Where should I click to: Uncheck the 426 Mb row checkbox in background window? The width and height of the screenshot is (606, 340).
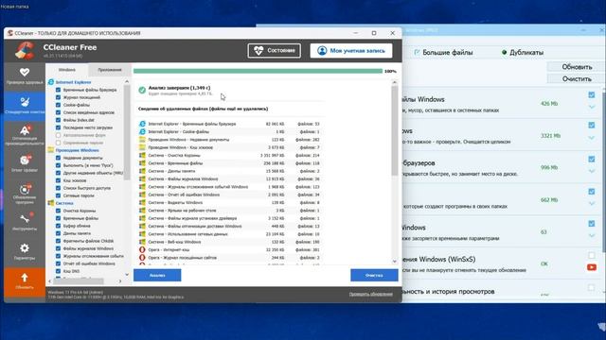[x=591, y=94]
